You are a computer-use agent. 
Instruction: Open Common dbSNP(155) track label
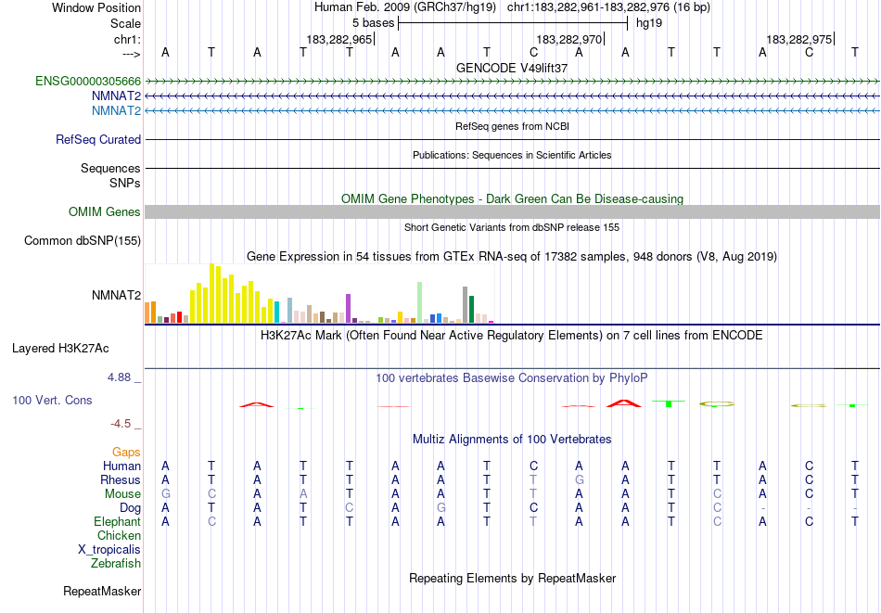(83, 240)
